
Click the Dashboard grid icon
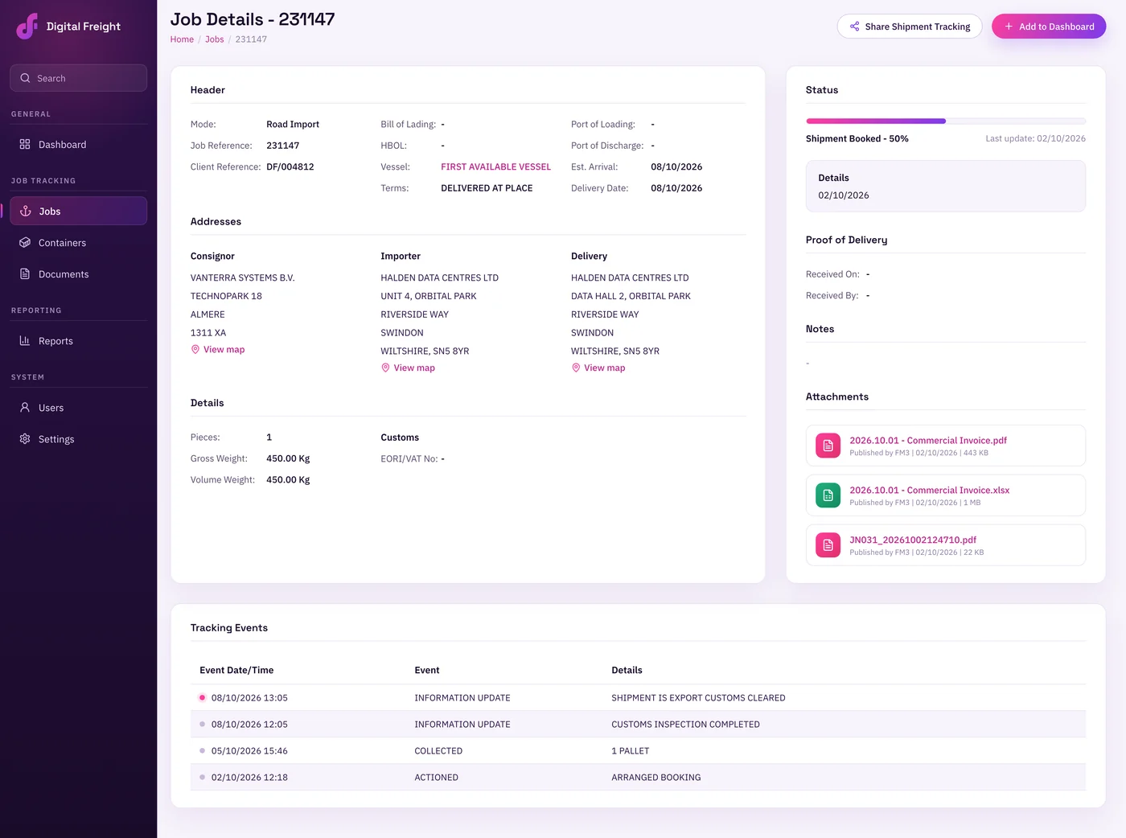[x=25, y=145]
